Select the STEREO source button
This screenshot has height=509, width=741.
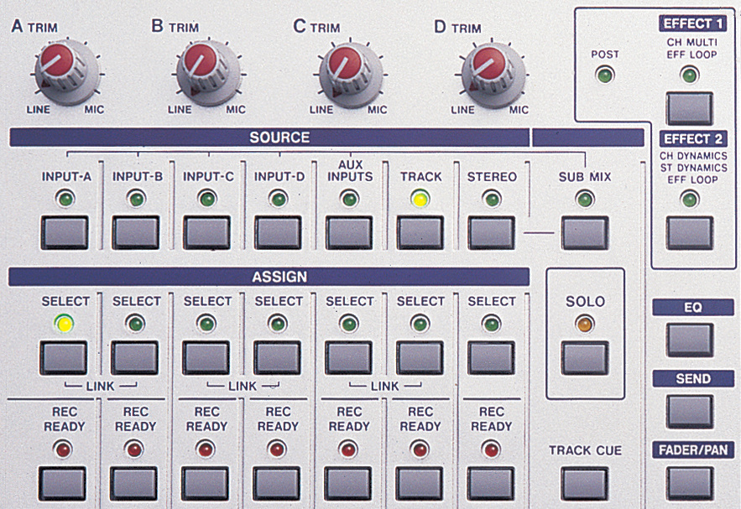491,232
